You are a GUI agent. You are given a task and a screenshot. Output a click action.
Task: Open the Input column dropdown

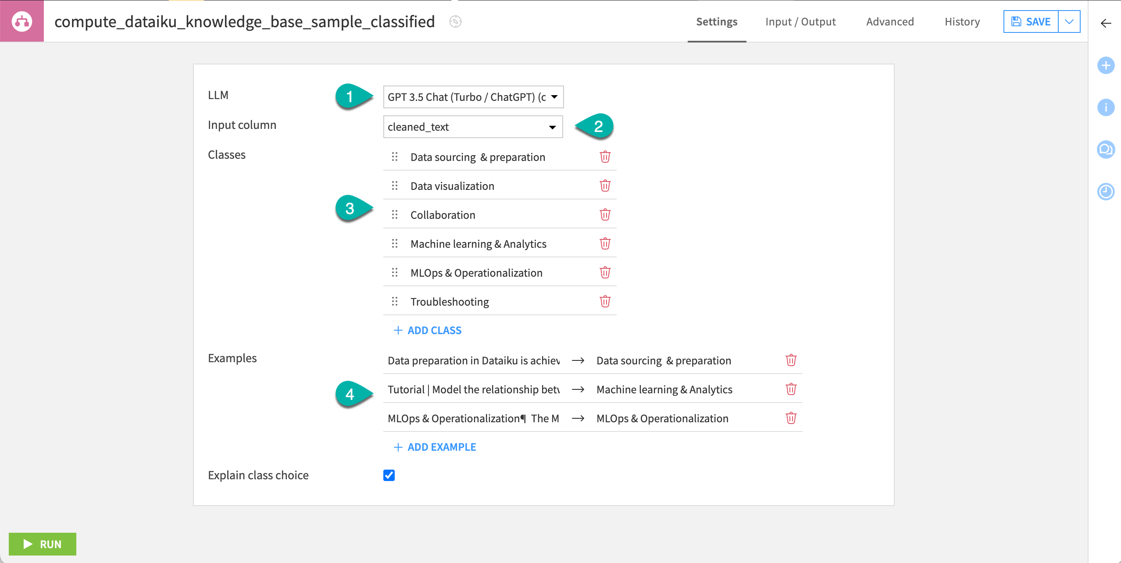(x=473, y=127)
